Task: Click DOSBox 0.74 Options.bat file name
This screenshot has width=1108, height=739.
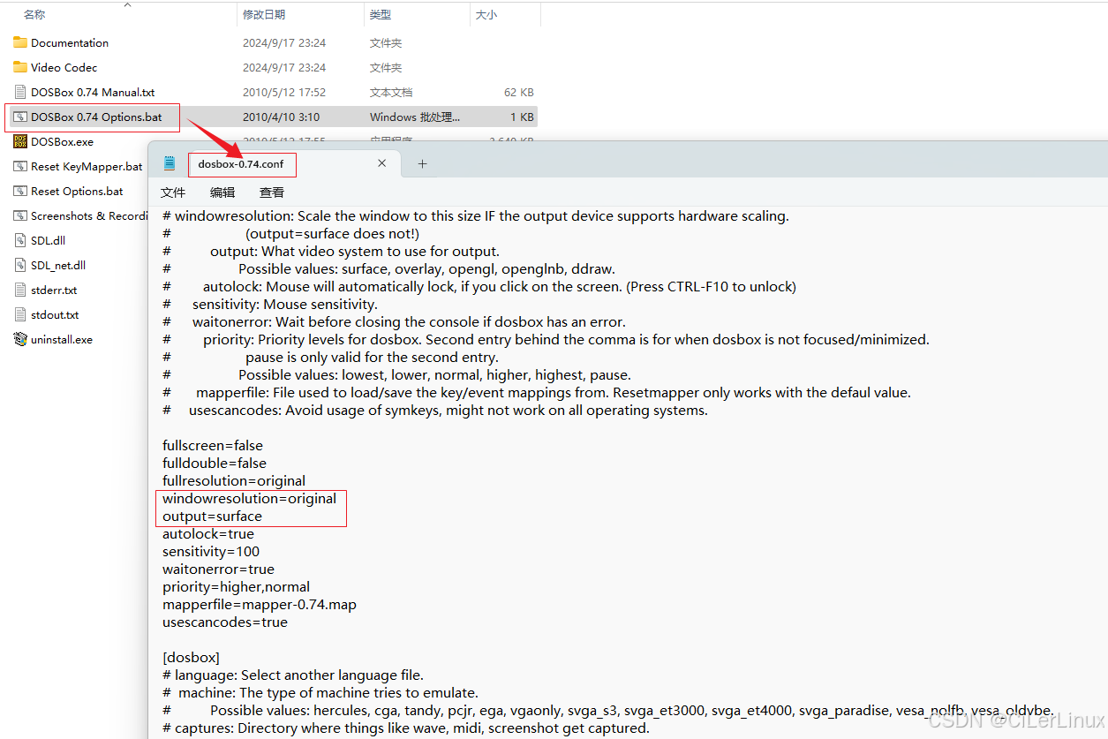Action: point(97,117)
